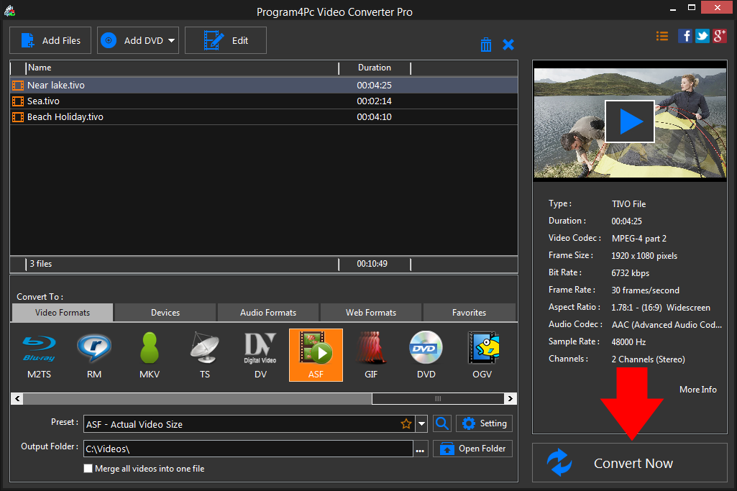
Task: Open the Edit video tool
Action: pos(226,40)
